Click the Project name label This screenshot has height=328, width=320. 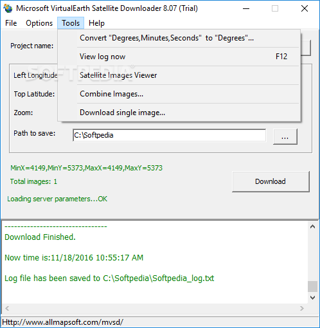click(x=32, y=46)
